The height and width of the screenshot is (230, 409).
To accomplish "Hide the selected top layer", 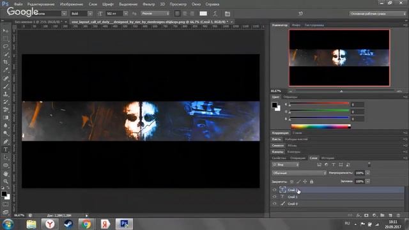I will point(274,190).
